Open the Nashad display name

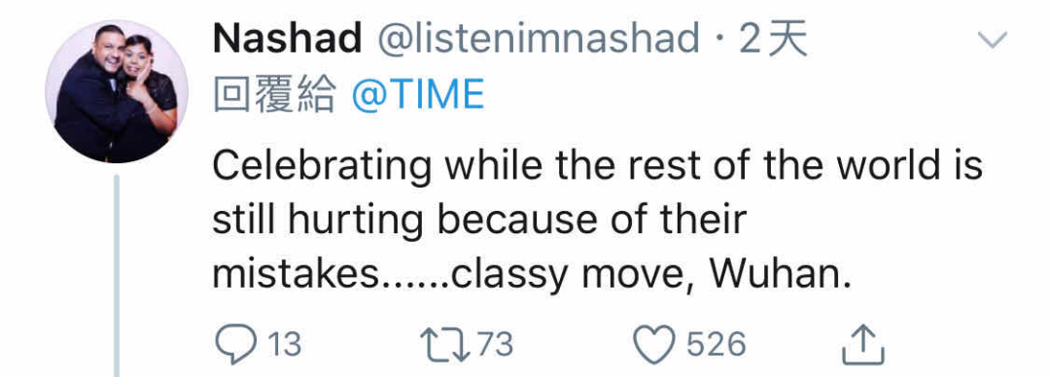pyautogui.click(x=287, y=40)
